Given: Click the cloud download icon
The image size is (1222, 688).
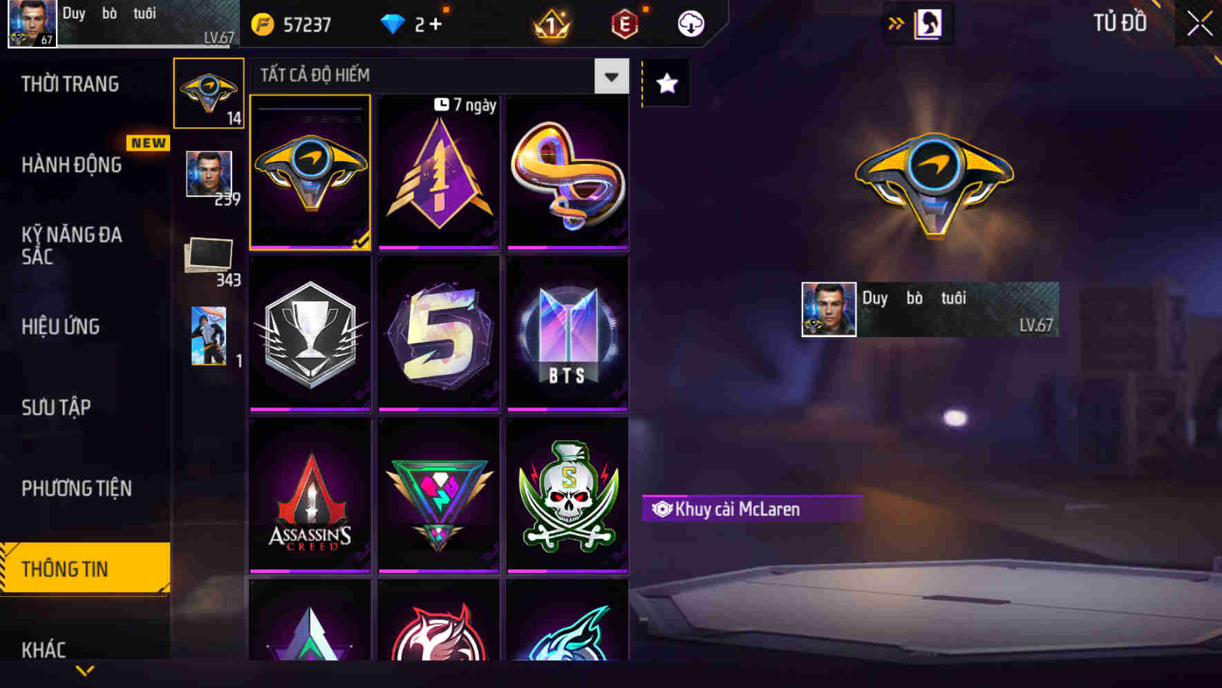Looking at the screenshot, I should coord(690,24).
